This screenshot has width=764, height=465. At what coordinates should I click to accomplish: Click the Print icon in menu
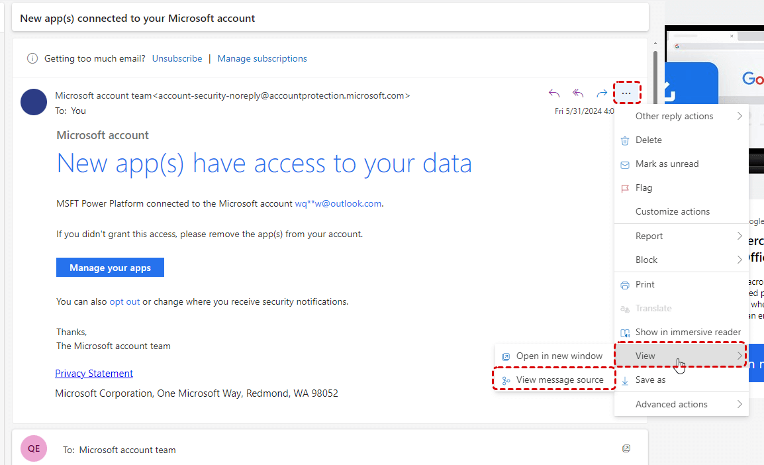click(x=625, y=285)
